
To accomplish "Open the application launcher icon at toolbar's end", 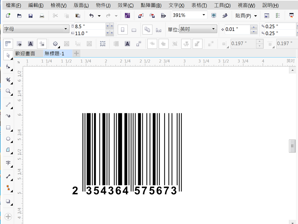I will point(291,15).
